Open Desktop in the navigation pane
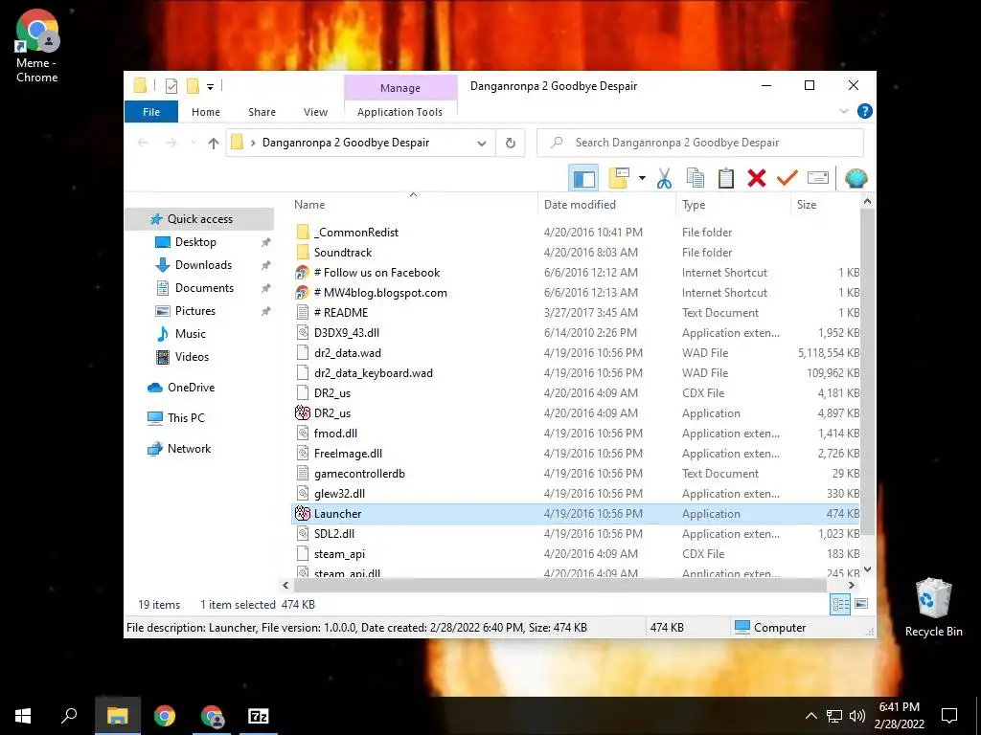Image resolution: width=981 pixels, height=735 pixels. [195, 242]
